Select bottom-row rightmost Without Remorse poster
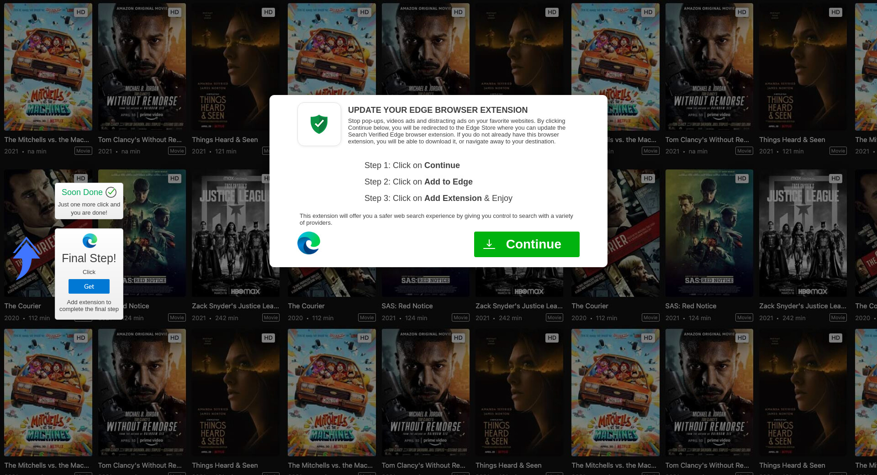The width and height of the screenshot is (877, 475). click(709, 392)
